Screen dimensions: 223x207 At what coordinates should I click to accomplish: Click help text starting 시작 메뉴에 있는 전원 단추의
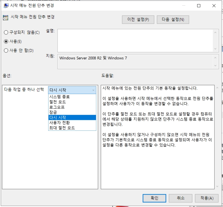pos(150,88)
